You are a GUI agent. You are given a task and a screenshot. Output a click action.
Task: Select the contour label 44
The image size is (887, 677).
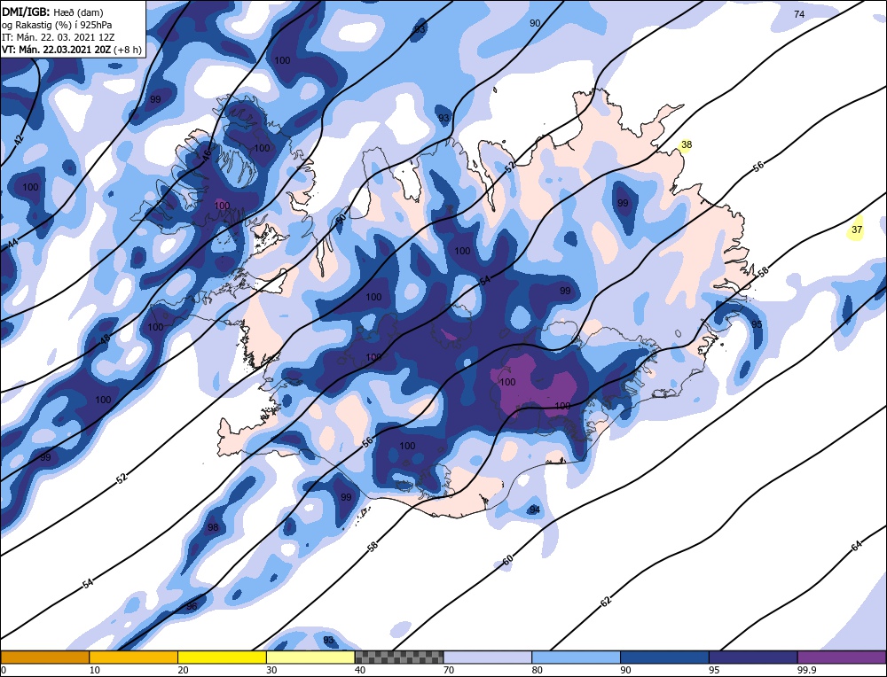tap(12, 244)
